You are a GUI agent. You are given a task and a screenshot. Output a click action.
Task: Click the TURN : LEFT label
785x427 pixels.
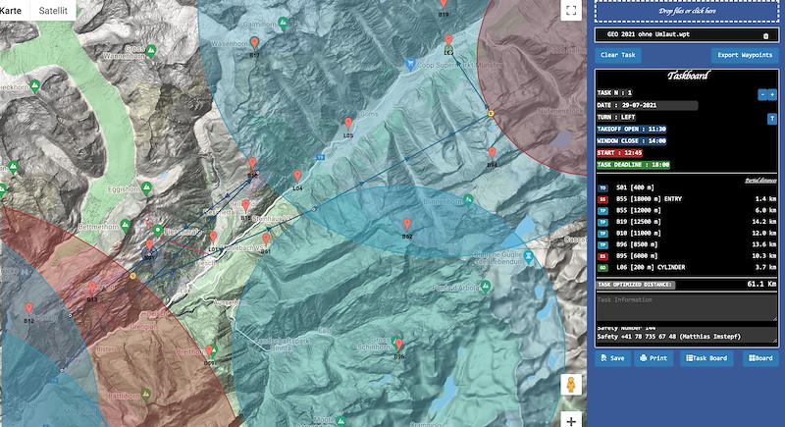coord(616,117)
